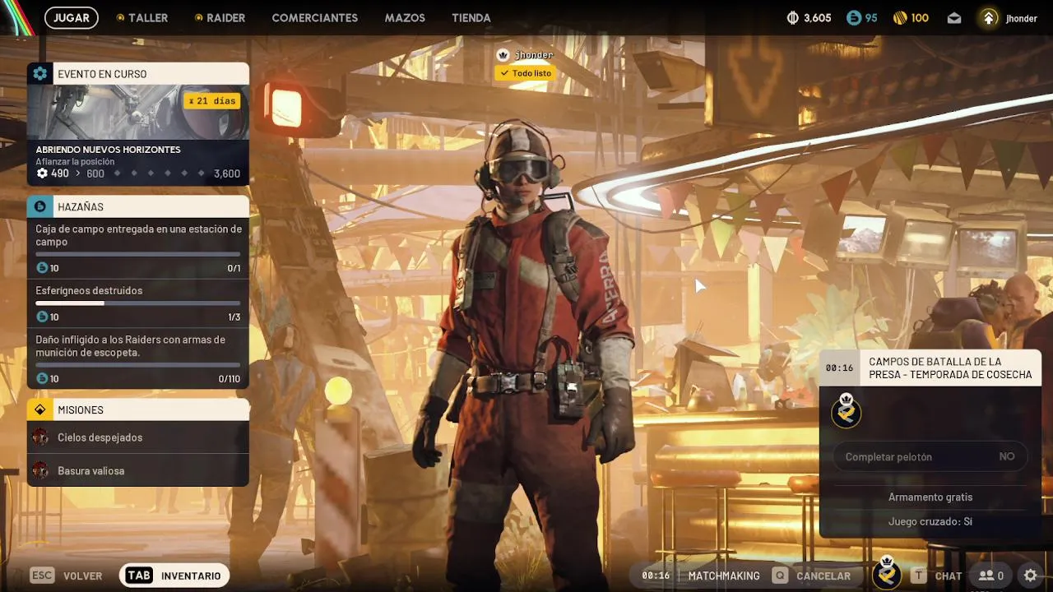Click the event progress 490 gear icon
1053x592 pixels.
coord(42,173)
